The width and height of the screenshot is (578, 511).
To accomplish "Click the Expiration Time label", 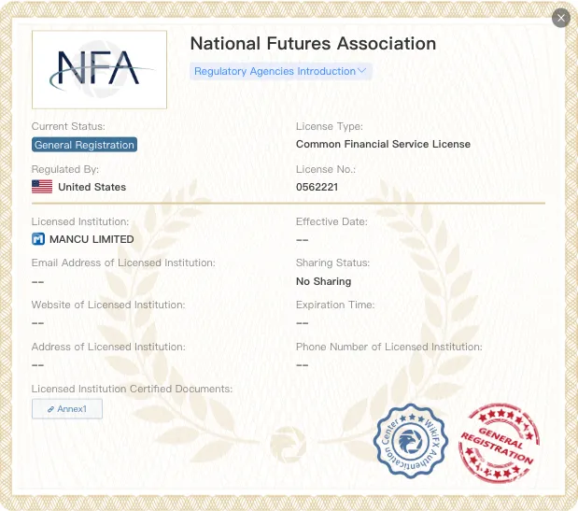I will click(335, 305).
